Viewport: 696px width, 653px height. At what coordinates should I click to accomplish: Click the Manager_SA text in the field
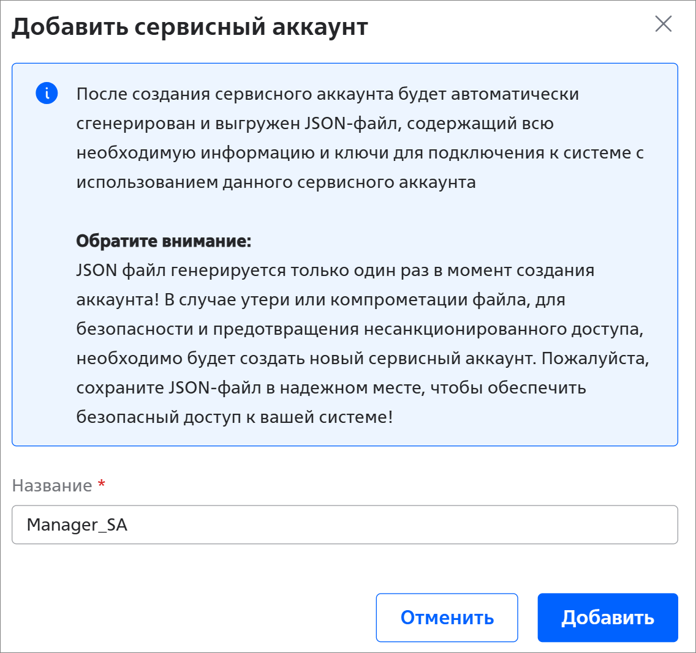pyautogui.click(x=77, y=525)
